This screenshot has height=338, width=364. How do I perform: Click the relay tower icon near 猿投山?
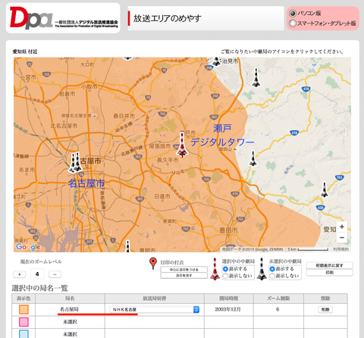253,158
